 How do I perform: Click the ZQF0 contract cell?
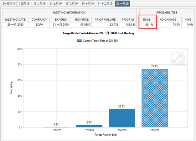click(x=39, y=25)
